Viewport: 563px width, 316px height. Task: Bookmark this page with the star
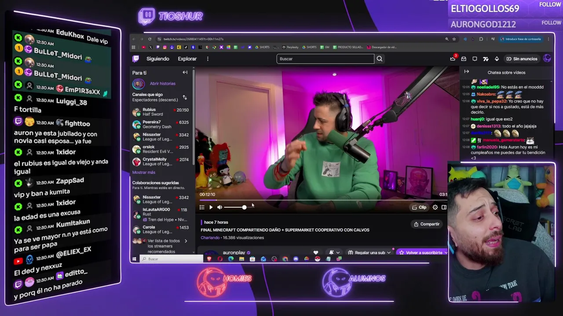pyautogui.click(x=454, y=39)
